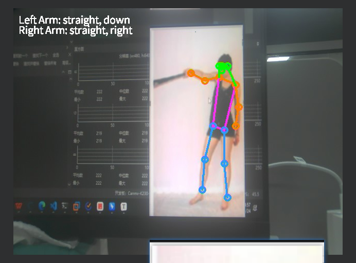Click the up chevron below the dock icon
356x263 pixels.
(70, 79)
